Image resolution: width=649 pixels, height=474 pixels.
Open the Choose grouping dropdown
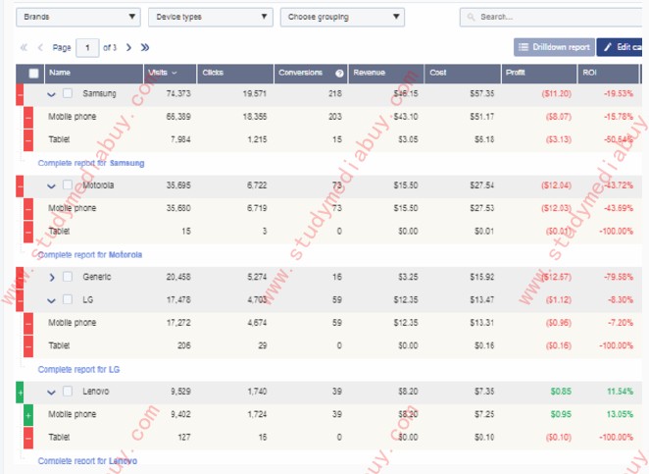342,17
